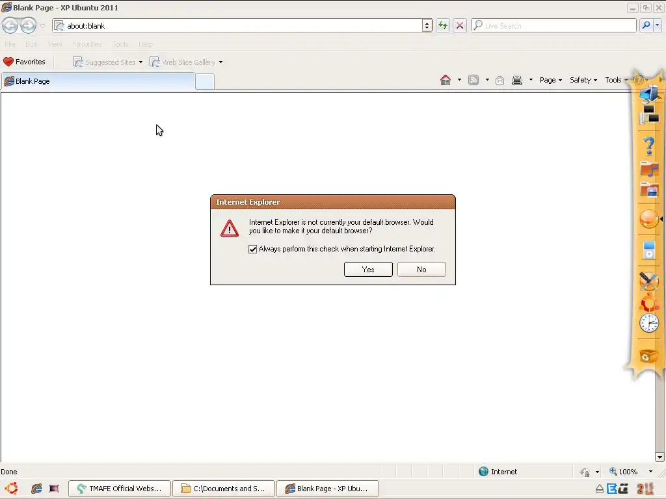This screenshot has height=499, width=666.
Task: Open the Page command bar menu
Action: coord(550,80)
